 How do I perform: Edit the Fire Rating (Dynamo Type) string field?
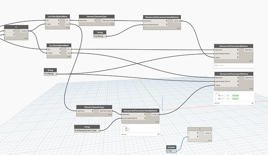85,131
